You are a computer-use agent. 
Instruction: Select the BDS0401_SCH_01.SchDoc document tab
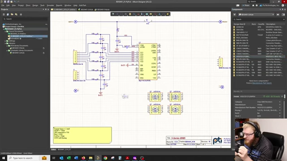click(x=64, y=9)
